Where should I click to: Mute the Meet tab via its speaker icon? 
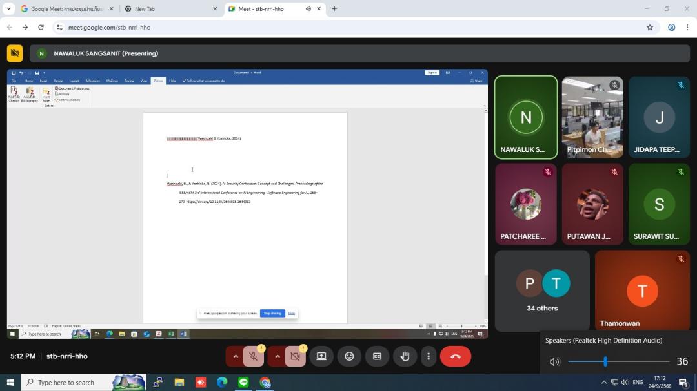point(308,9)
